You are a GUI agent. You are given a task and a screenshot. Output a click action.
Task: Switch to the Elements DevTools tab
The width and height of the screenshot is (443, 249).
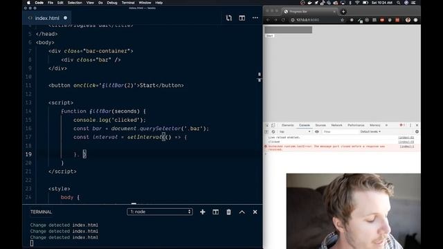288,125
